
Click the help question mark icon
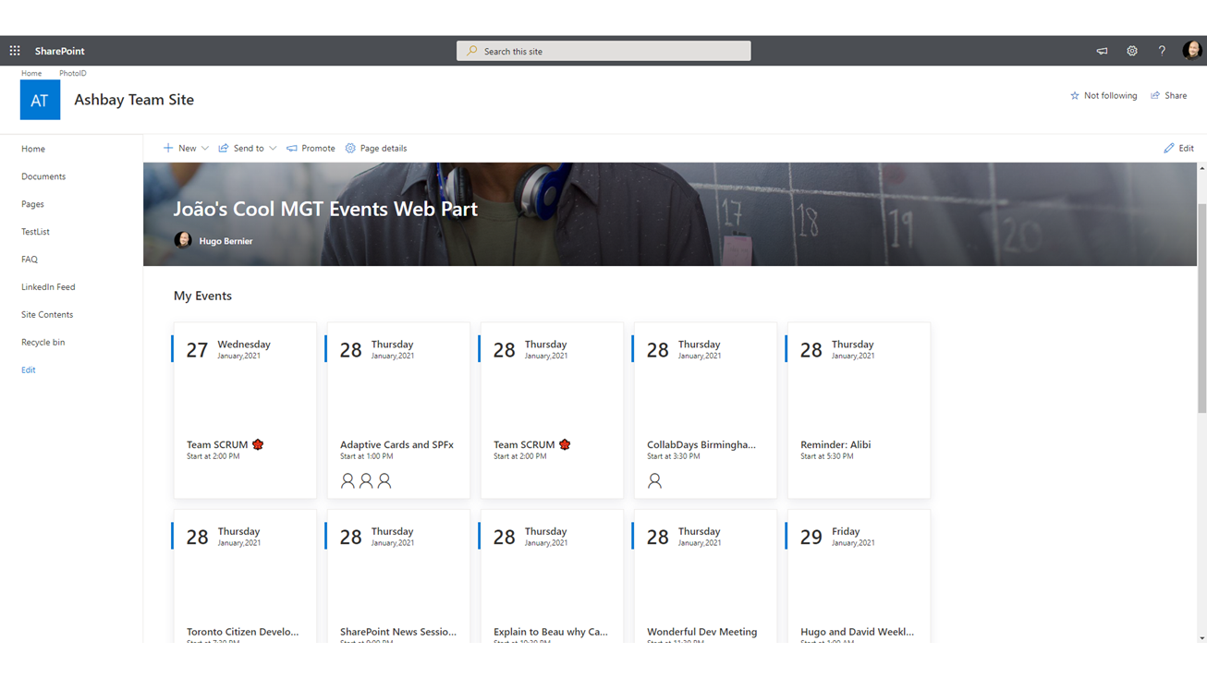(x=1162, y=51)
